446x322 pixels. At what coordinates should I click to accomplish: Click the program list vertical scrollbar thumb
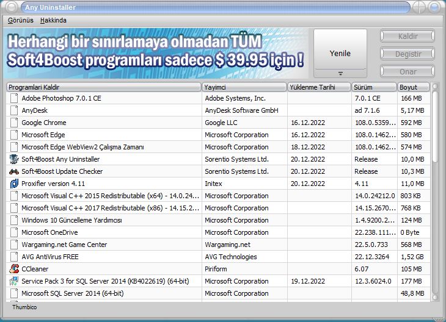pos(435,127)
